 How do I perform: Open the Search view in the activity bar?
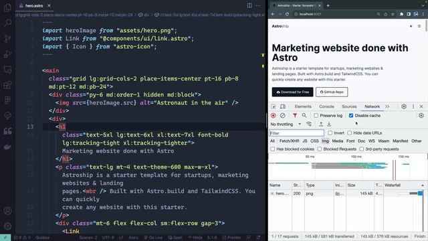coord(7,23)
